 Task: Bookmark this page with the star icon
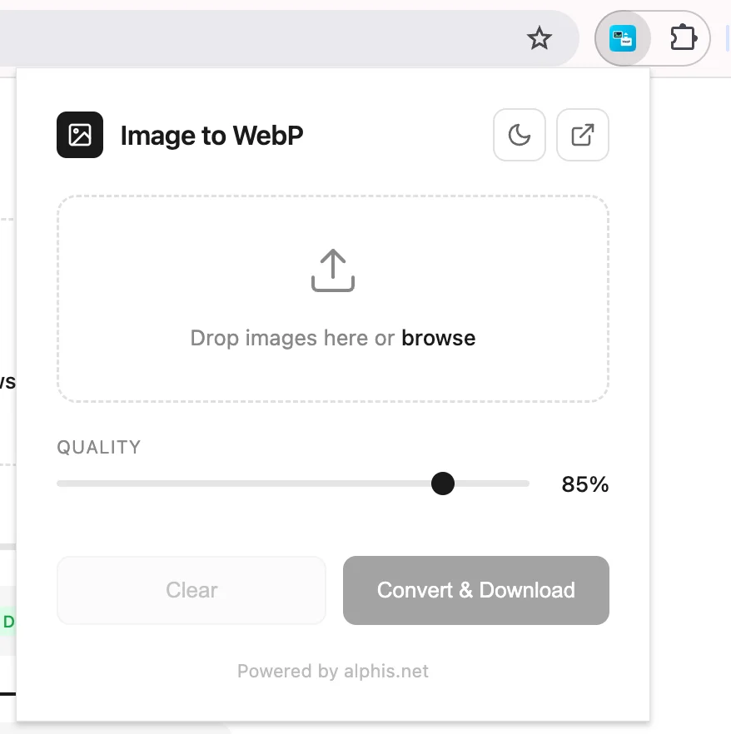click(x=540, y=38)
